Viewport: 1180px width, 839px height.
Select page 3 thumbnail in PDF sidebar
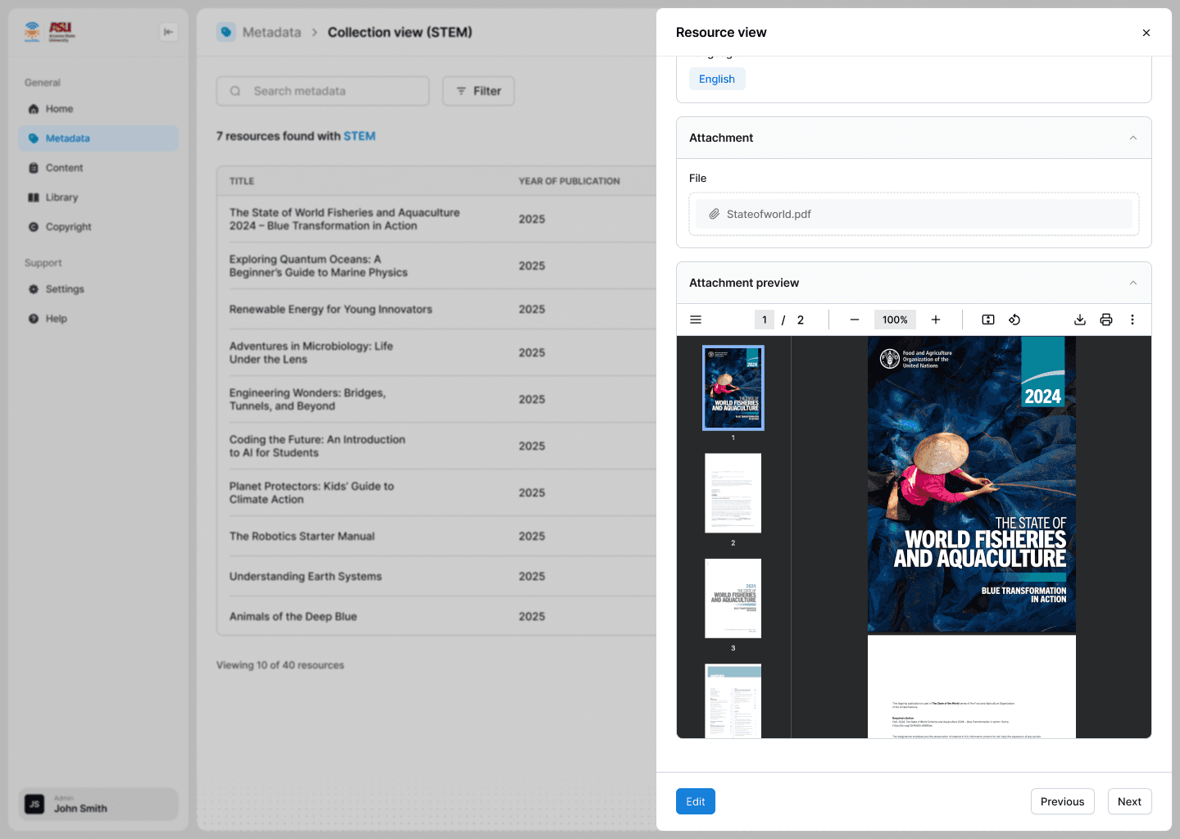pyautogui.click(x=733, y=598)
